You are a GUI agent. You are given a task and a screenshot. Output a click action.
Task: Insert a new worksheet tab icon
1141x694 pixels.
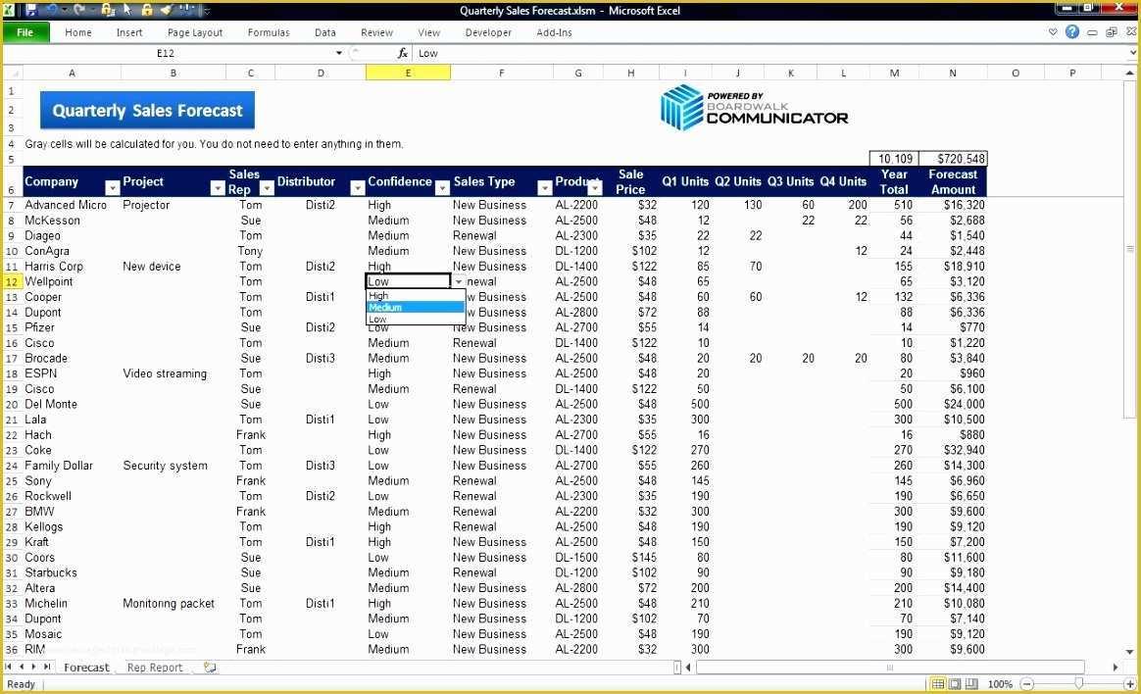tap(211, 668)
